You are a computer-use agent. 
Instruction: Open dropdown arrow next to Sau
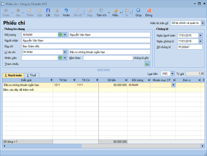[23, 13]
